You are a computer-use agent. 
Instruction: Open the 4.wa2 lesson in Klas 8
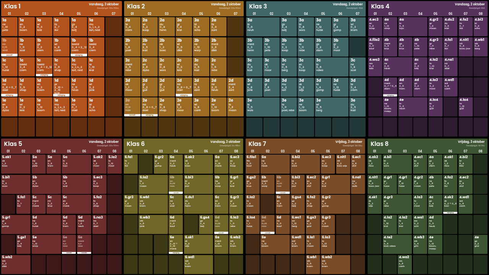point(405,264)
